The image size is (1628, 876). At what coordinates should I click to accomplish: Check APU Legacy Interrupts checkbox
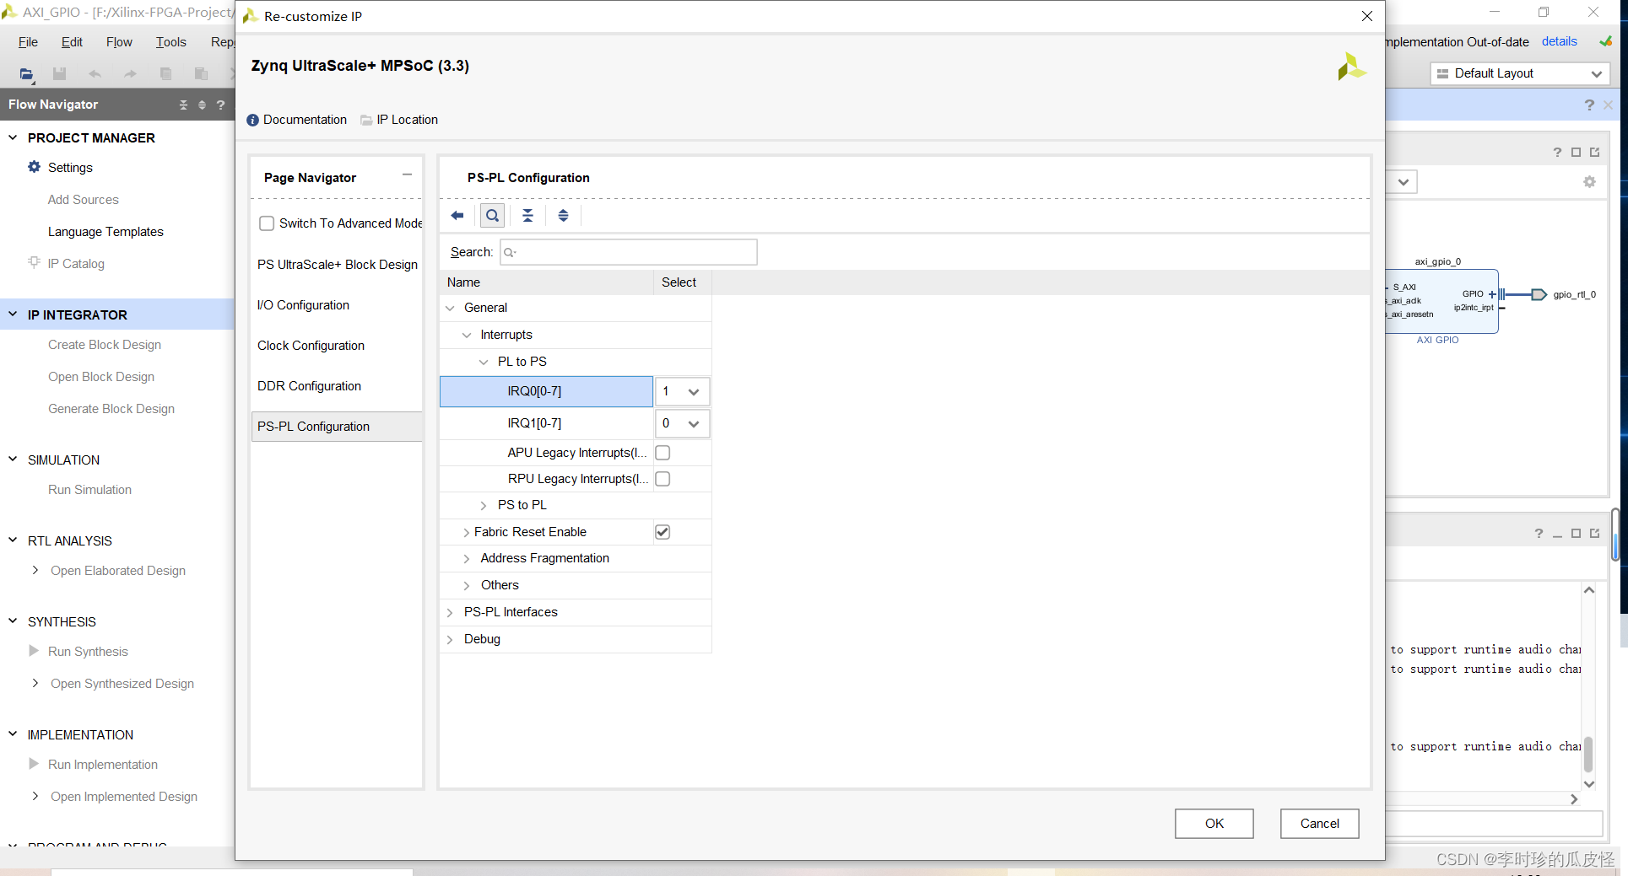663,453
